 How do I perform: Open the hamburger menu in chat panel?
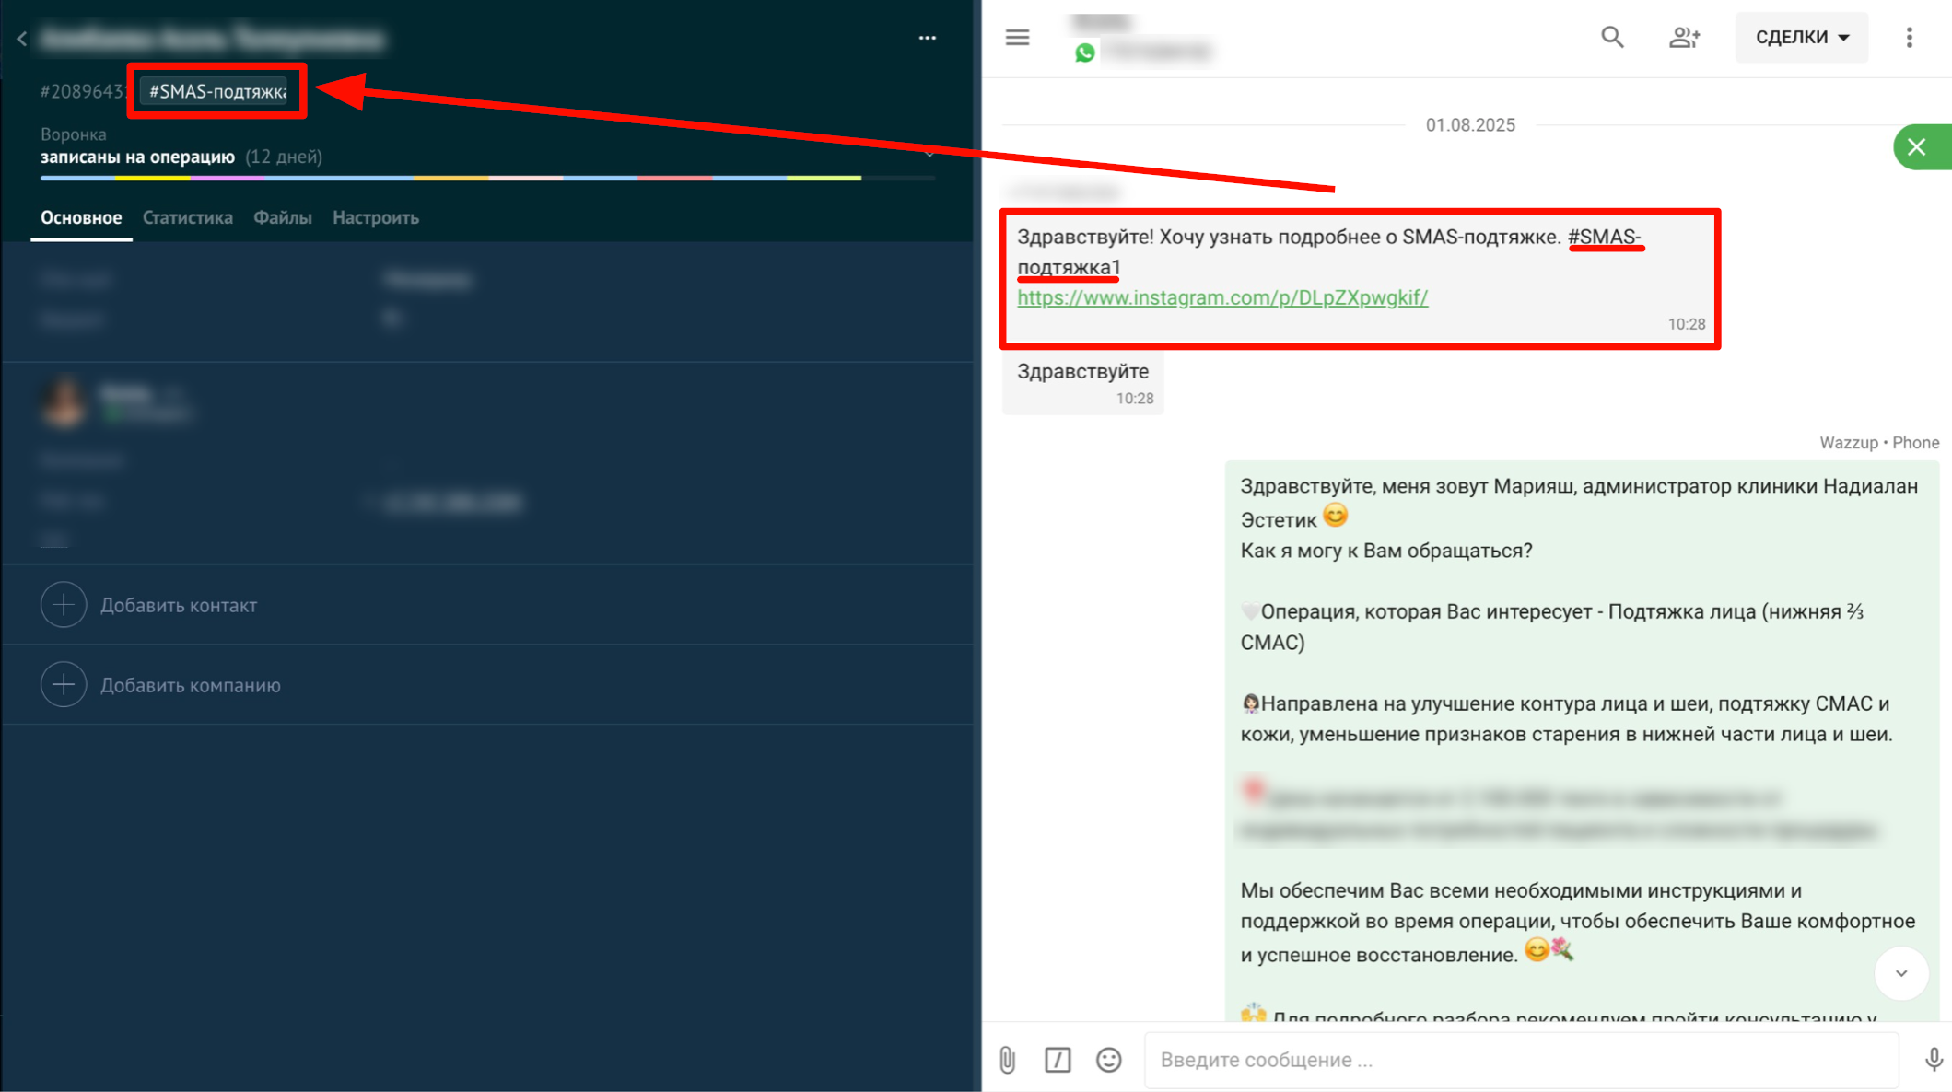pyautogui.click(x=1017, y=38)
